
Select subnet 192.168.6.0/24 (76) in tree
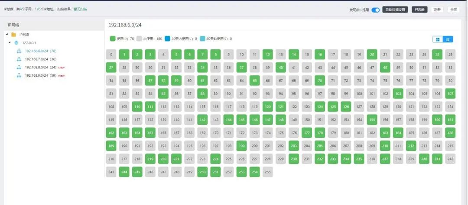tap(41, 51)
